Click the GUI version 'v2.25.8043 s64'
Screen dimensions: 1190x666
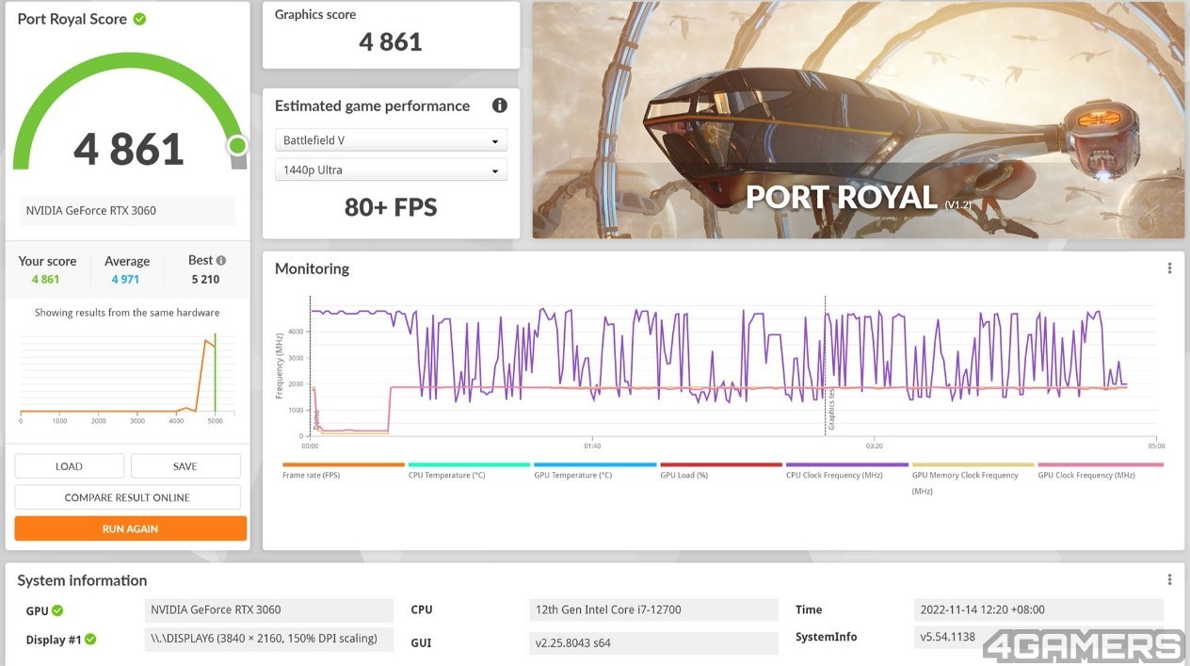[x=654, y=642]
